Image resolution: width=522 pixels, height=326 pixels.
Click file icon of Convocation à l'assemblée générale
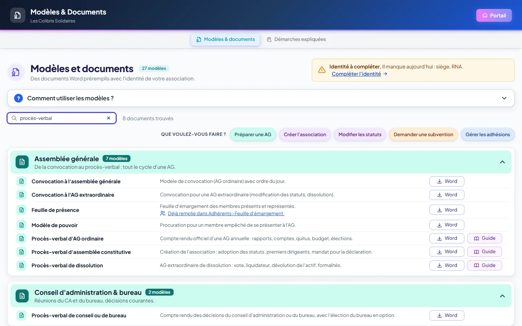tap(21, 181)
